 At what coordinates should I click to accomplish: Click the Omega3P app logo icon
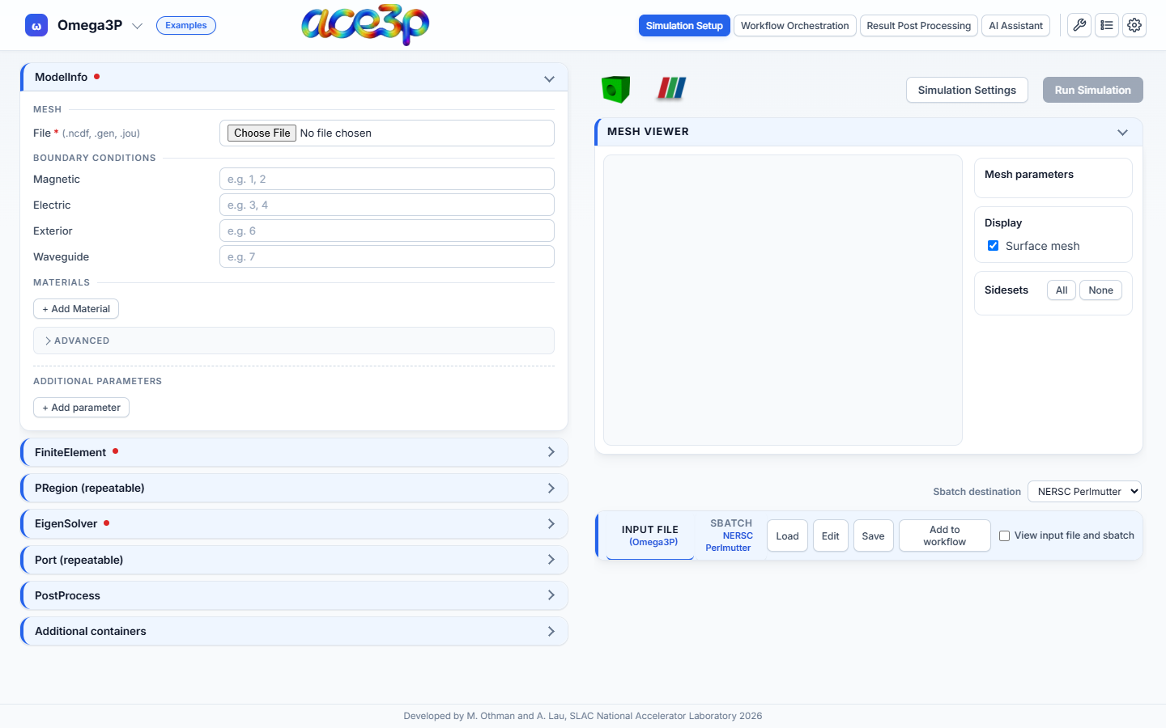point(36,26)
